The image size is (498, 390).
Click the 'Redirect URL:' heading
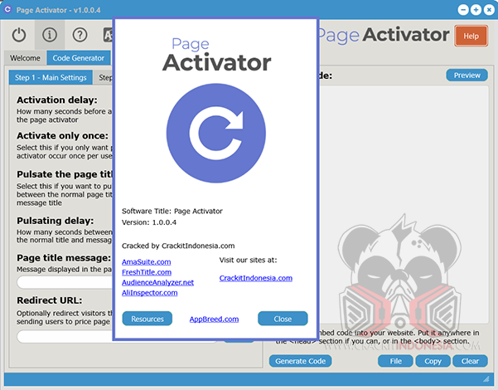(50, 300)
